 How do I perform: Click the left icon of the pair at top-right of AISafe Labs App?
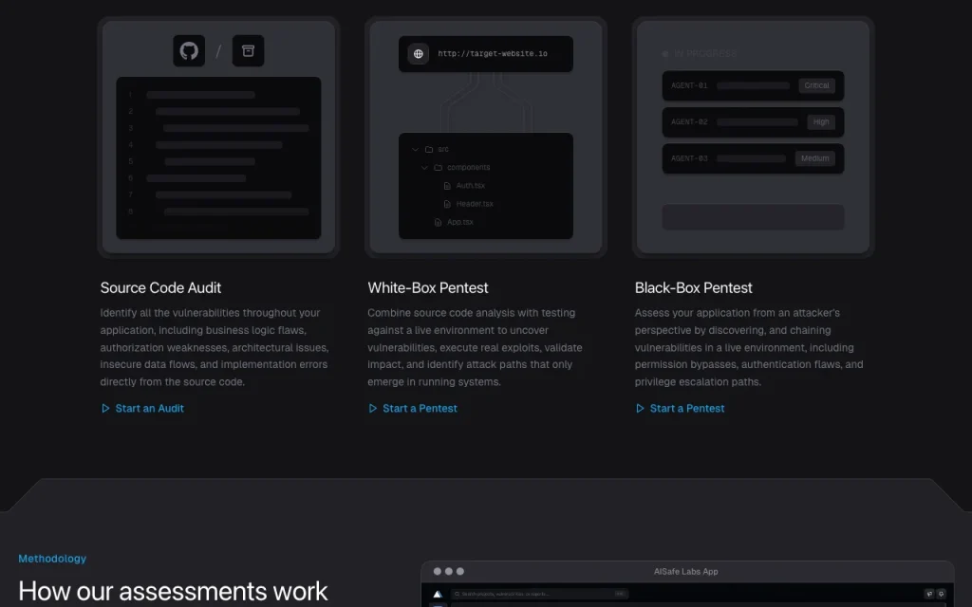[929, 594]
